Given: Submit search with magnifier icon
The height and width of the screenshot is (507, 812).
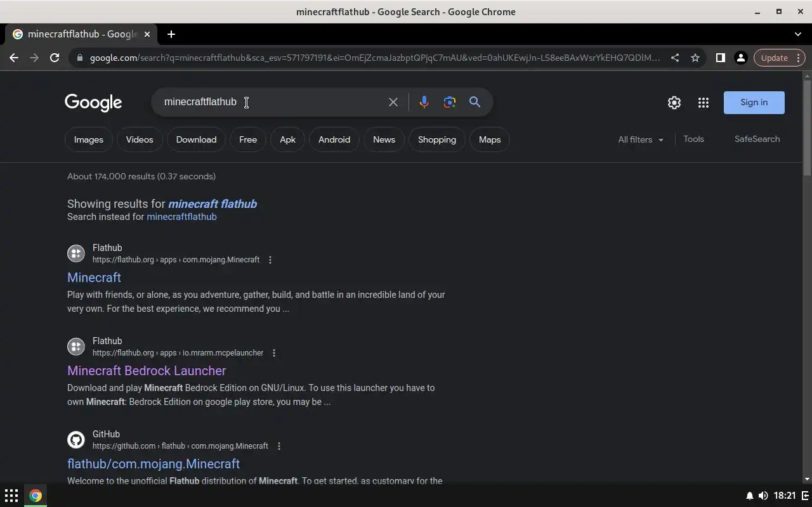Looking at the screenshot, I should (x=475, y=102).
